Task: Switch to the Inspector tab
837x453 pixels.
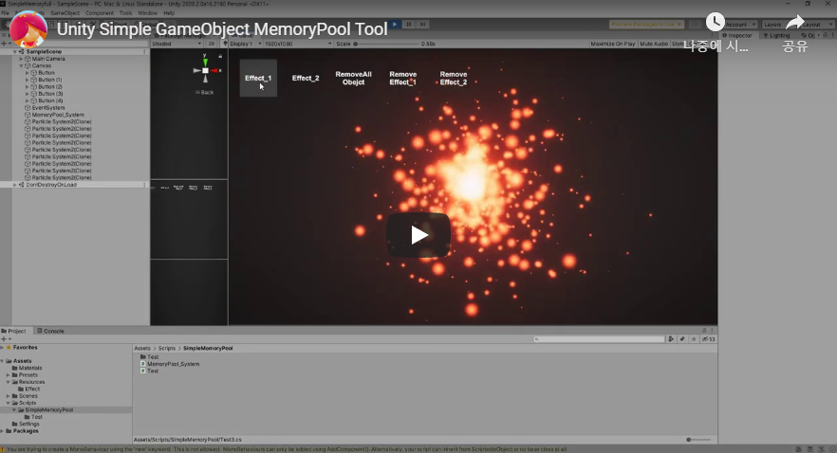Action: [737, 35]
